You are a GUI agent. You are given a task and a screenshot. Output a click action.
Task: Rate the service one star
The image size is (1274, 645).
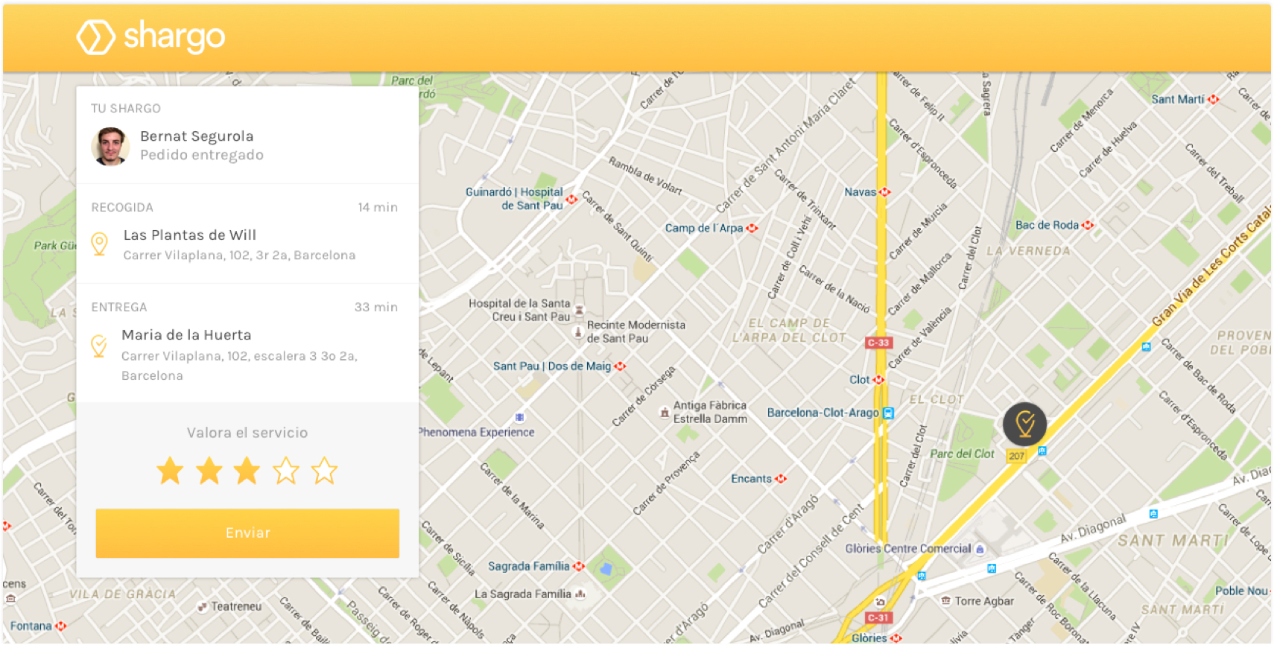pyautogui.click(x=170, y=471)
